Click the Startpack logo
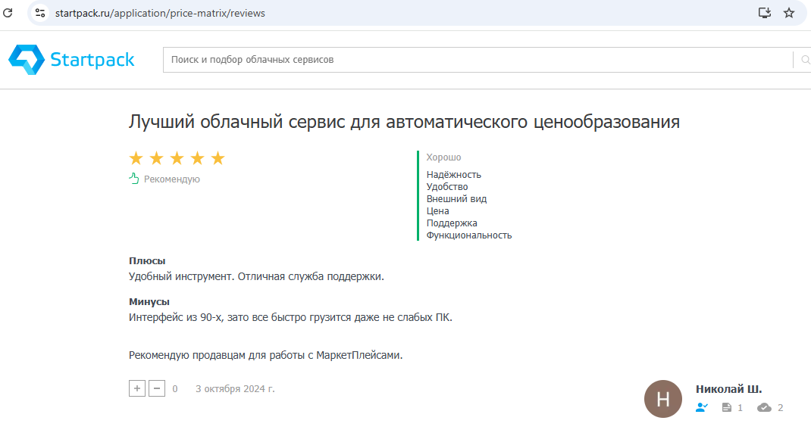The width and height of the screenshot is (811, 433). [x=71, y=60]
